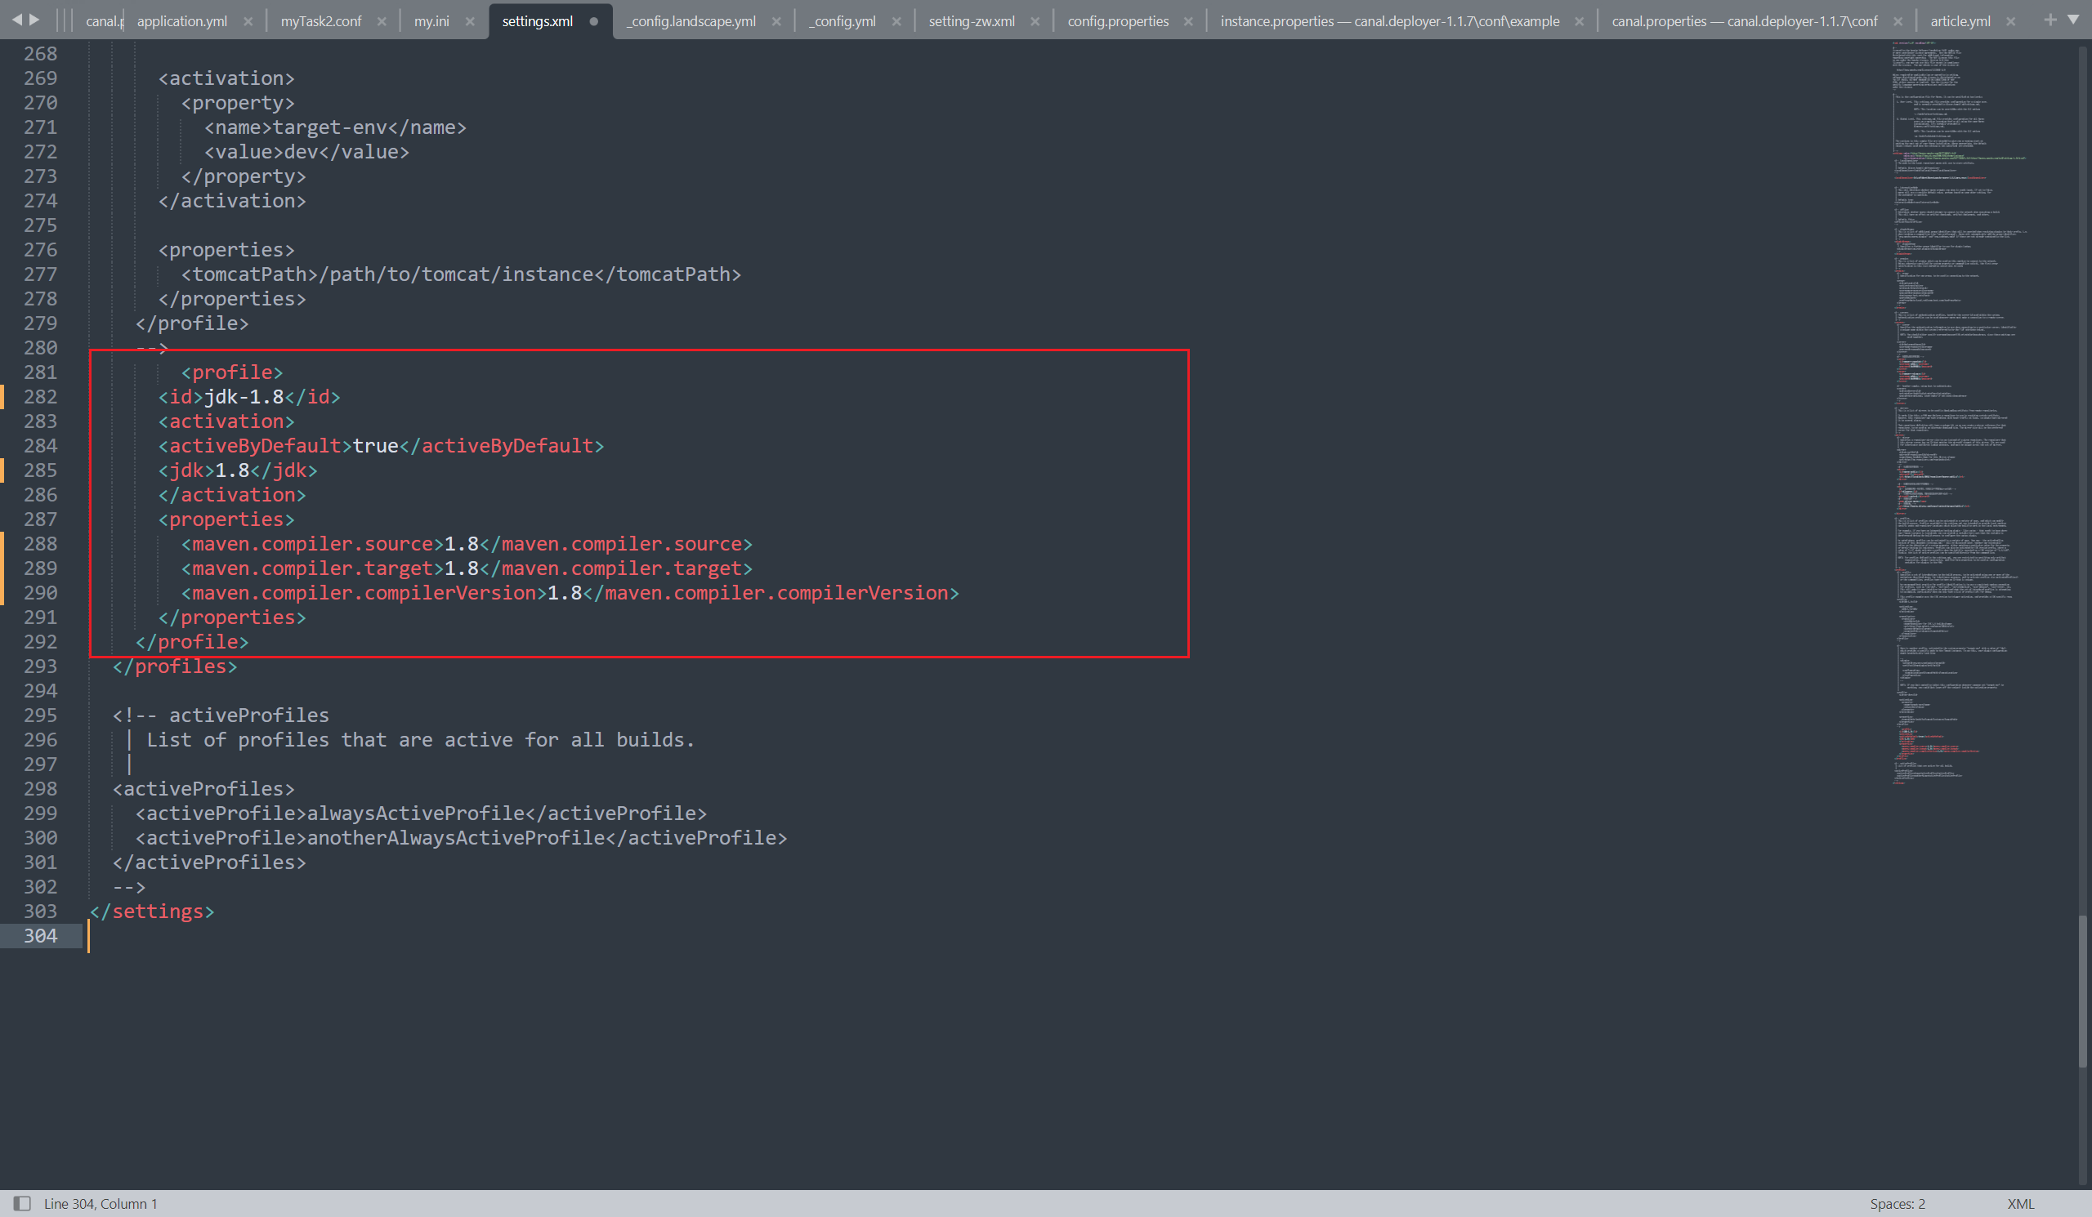Switch to the application.yml tab

pyautogui.click(x=181, y=20)
